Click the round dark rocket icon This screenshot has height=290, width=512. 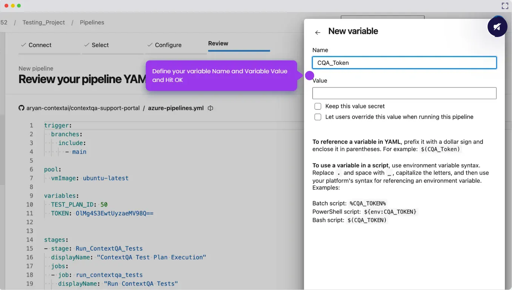click(x=497, y=27)
